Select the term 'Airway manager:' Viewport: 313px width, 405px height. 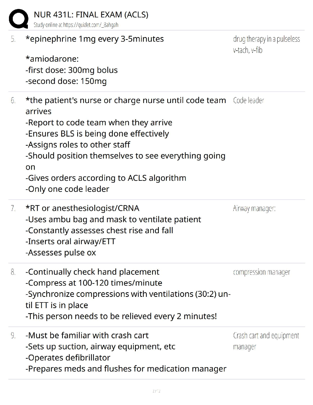pos(254,209)
